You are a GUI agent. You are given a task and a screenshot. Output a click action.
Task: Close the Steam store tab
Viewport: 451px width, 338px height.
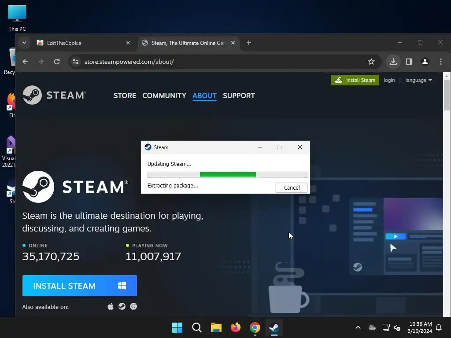[233, 43]
